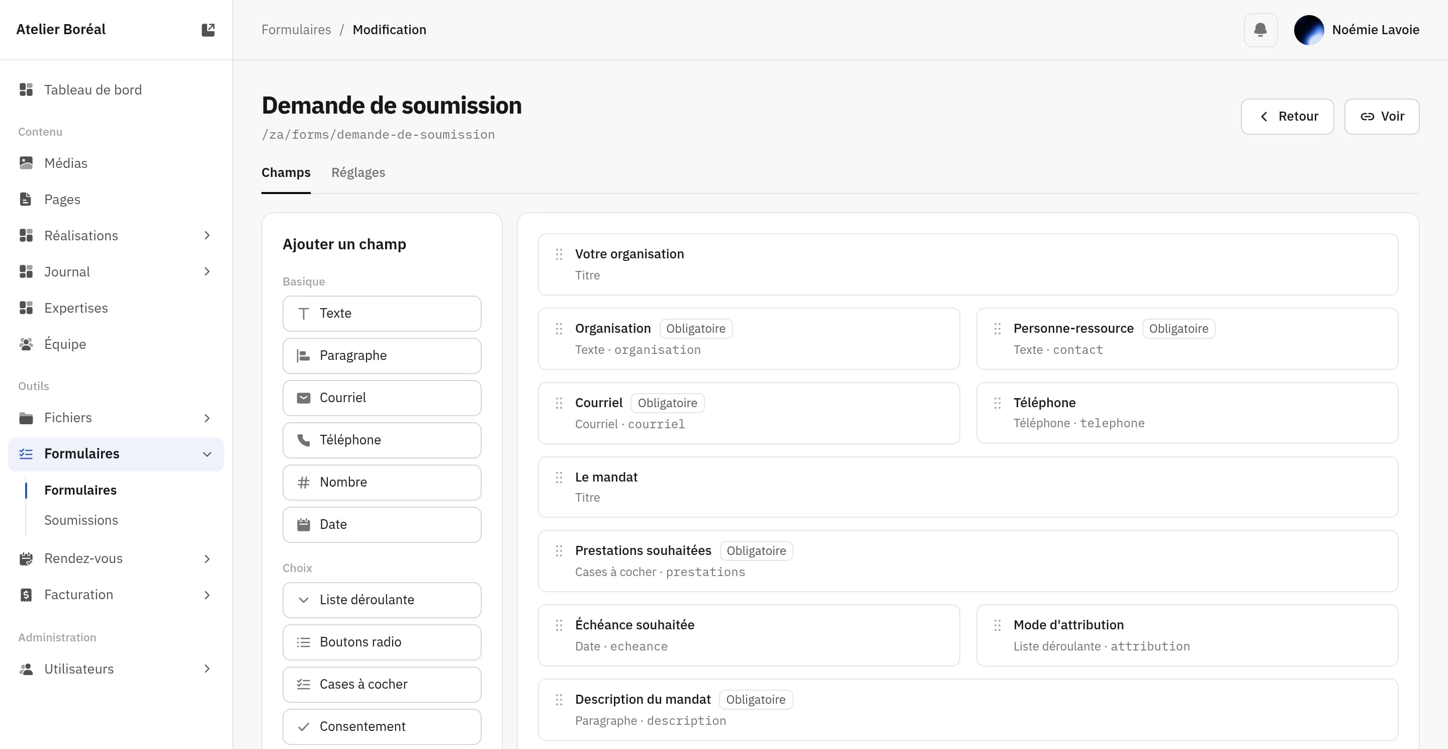Open the external site icon beside Atelier Boréal

pyautogui.click(x=208, y=30)
